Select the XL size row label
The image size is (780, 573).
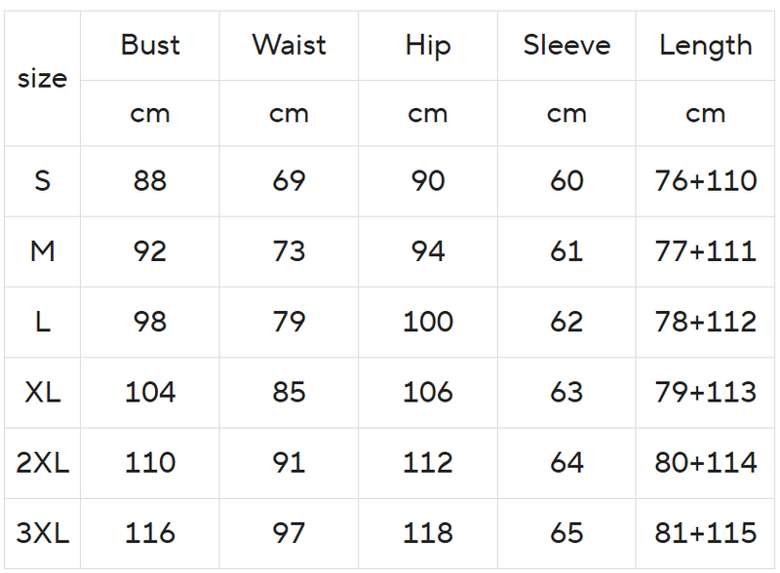42,392
